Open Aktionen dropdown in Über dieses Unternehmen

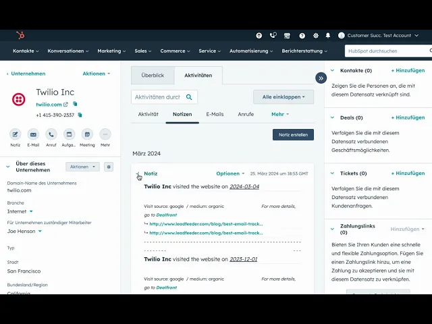[82, 167]
